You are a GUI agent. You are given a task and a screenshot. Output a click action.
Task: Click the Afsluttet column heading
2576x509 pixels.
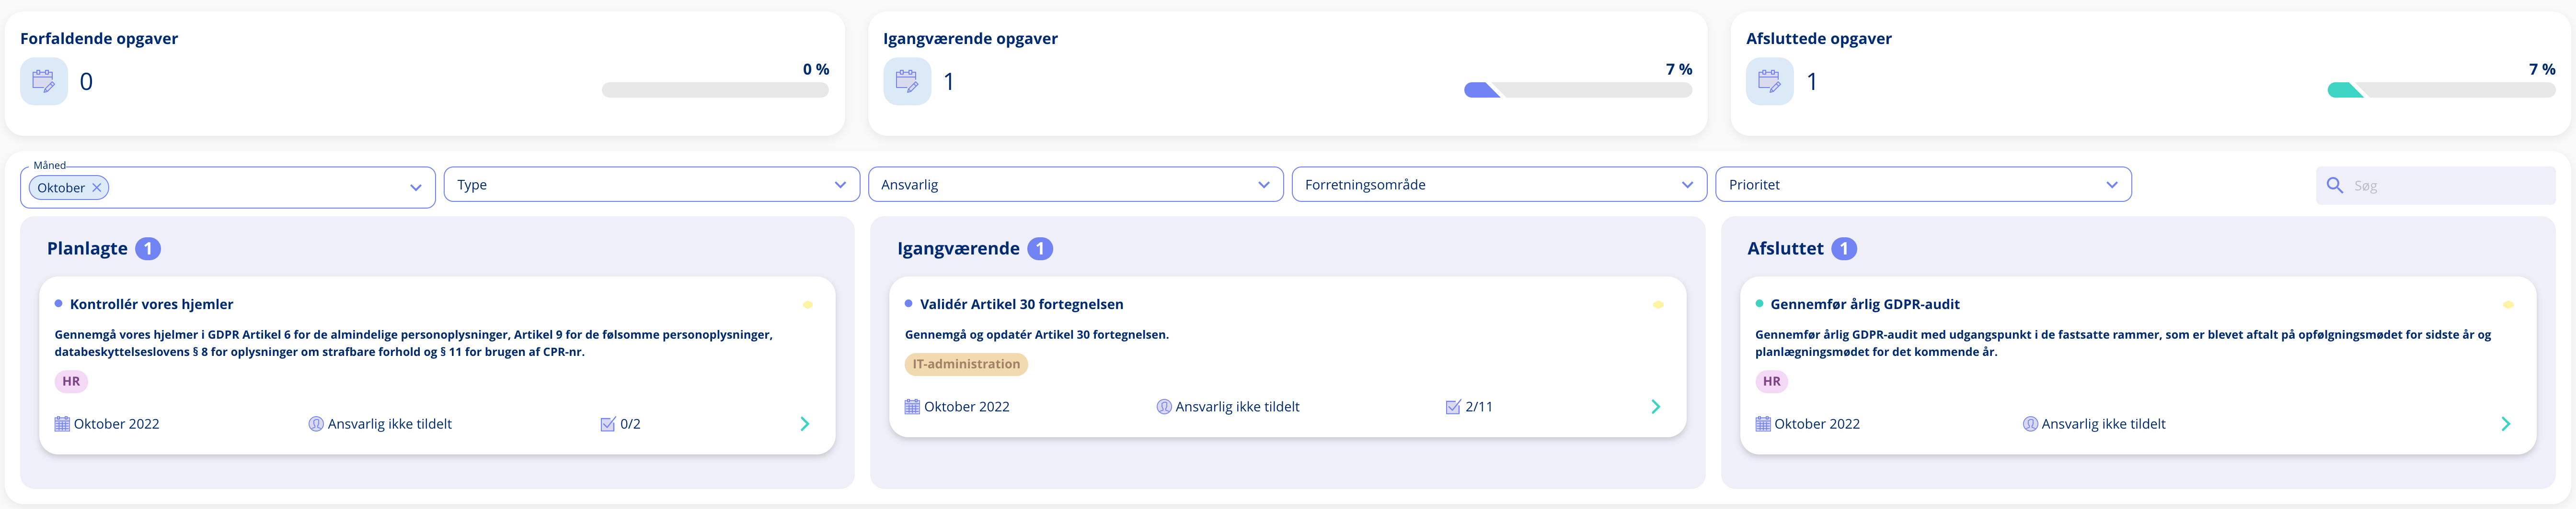tap(1785, 248)
